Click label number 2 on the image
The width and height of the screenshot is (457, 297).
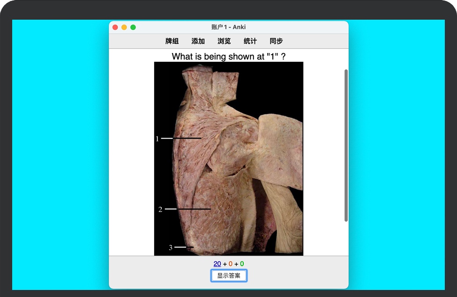click(x=160, y=209)
